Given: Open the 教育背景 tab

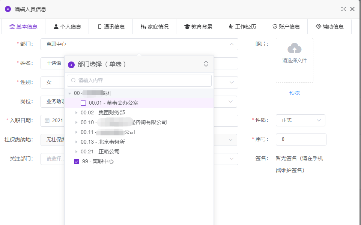Looking at the screenshot, I should pyautogui.click(x=198, y=27).
